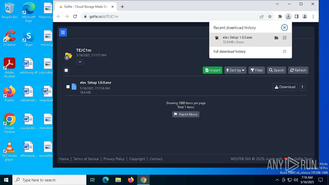329x185 pixels.
Task: Open the notification center icon
Action: coord(321,180)
